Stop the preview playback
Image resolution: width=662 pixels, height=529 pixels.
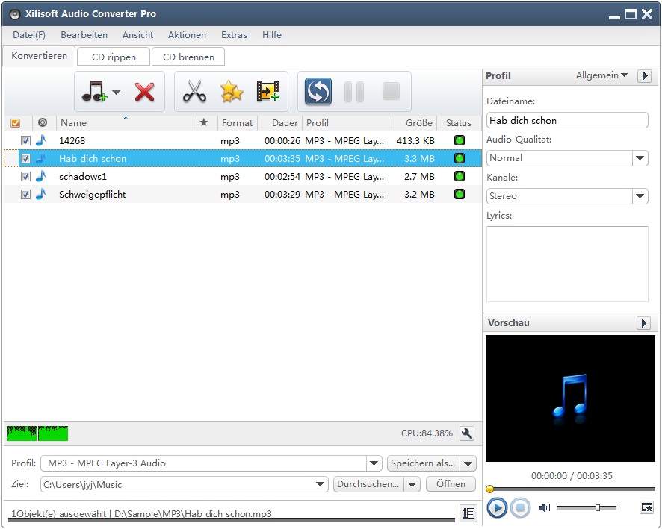[x=520, y=507]
